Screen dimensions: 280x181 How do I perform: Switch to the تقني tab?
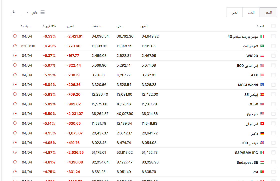click(234, 12)
